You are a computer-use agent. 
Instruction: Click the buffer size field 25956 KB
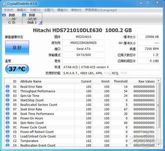pyautogui.click(x=148, y=37)
